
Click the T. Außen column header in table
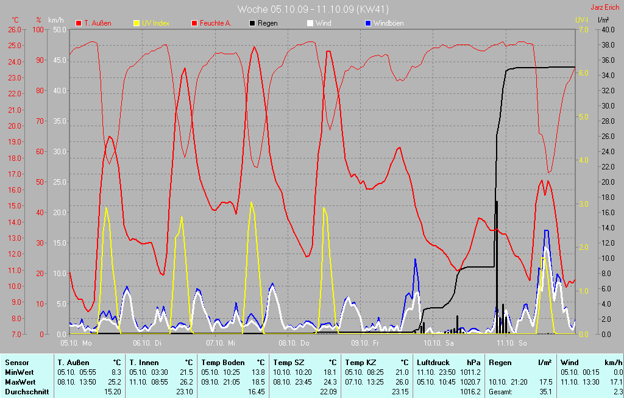coord(74,363)
